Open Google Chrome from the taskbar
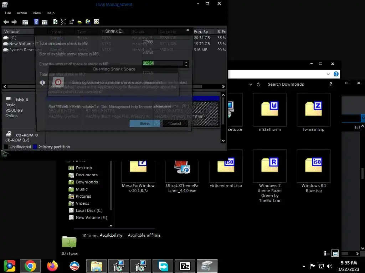This screenshot has height=273, width=365. point(30,266)
